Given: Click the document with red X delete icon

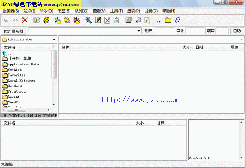Looking at the screenshot, I should (x=107, y=20).
